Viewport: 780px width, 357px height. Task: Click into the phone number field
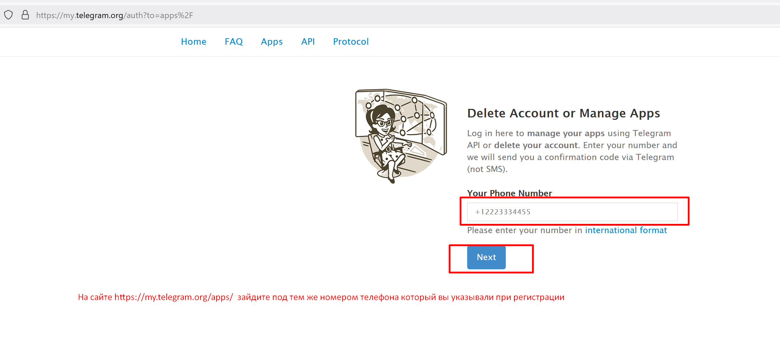pyautogui.click(x=572, y=212)
